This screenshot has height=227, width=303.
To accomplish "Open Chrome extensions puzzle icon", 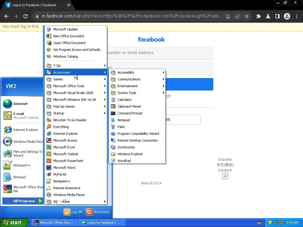I will tap(258, 16).
